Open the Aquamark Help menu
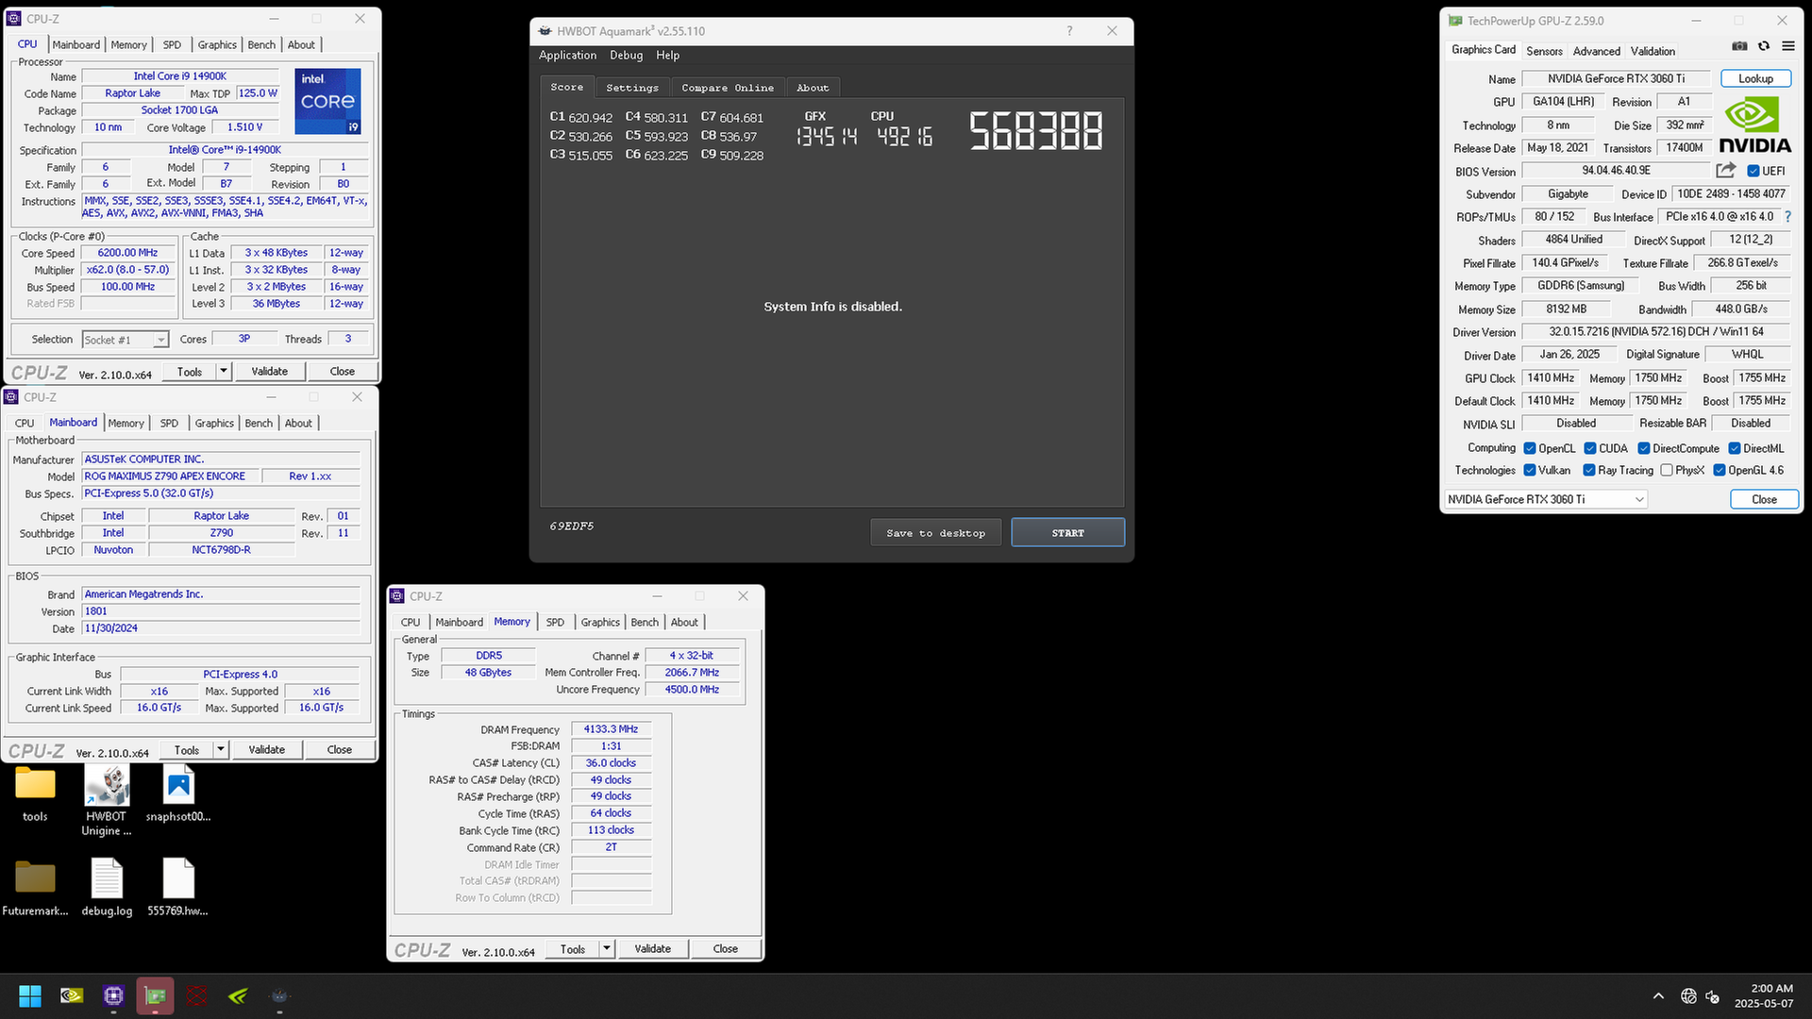1812x1019 pixels. (x=667, y=56)
